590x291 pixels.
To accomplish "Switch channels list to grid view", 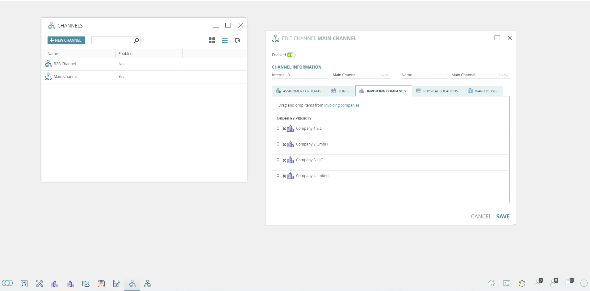I will click(212, 40).
